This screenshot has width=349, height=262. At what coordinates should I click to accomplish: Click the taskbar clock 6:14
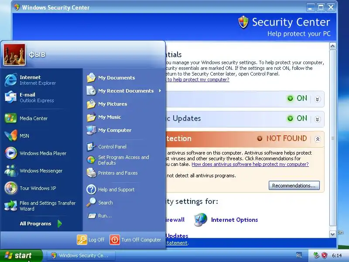[337, 255]
